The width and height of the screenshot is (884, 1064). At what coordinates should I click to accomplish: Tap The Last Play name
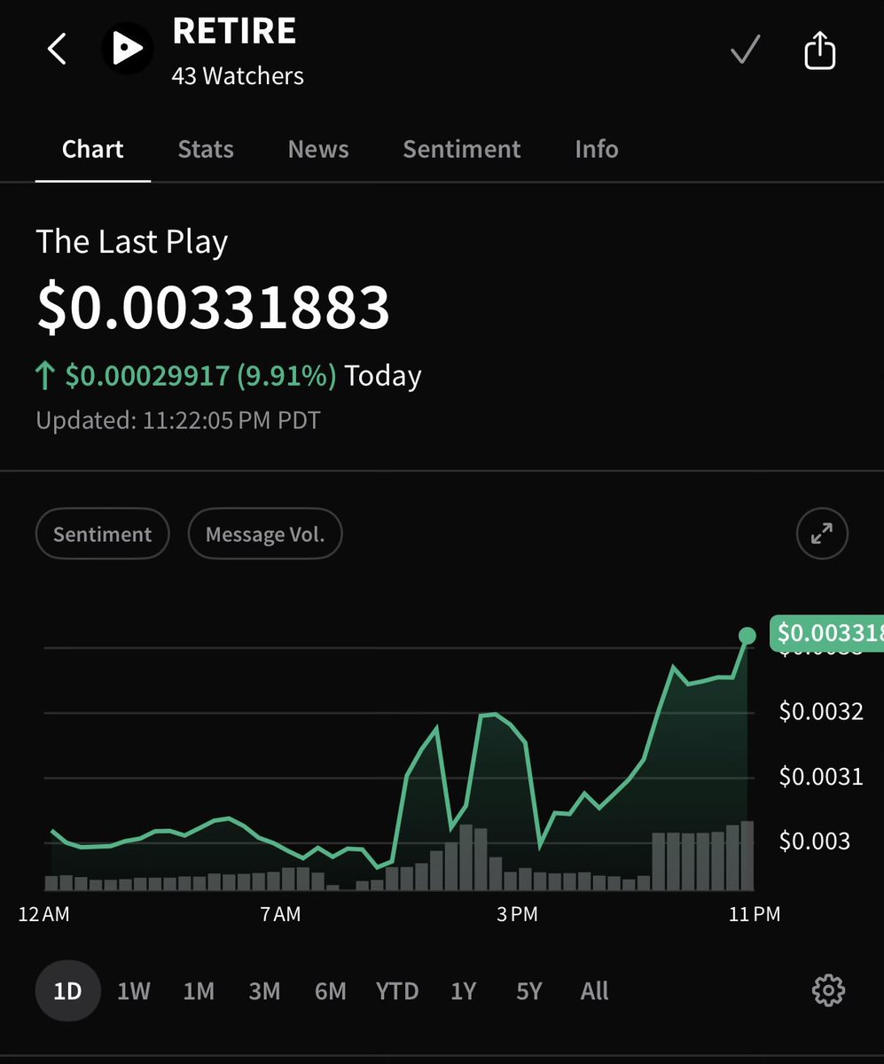132,242
